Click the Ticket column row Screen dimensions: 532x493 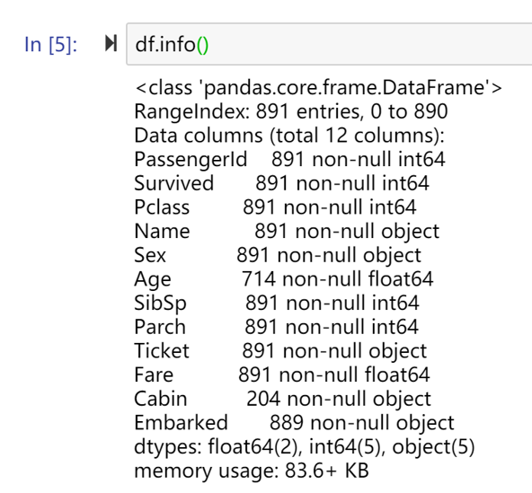tap(280, 351)
